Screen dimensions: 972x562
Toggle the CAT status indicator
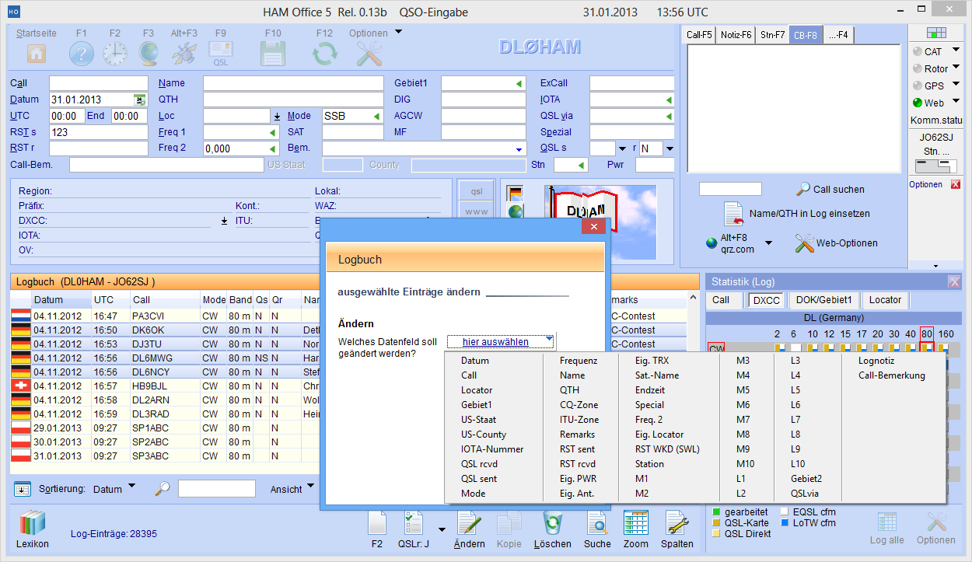(x=918, y=51)
